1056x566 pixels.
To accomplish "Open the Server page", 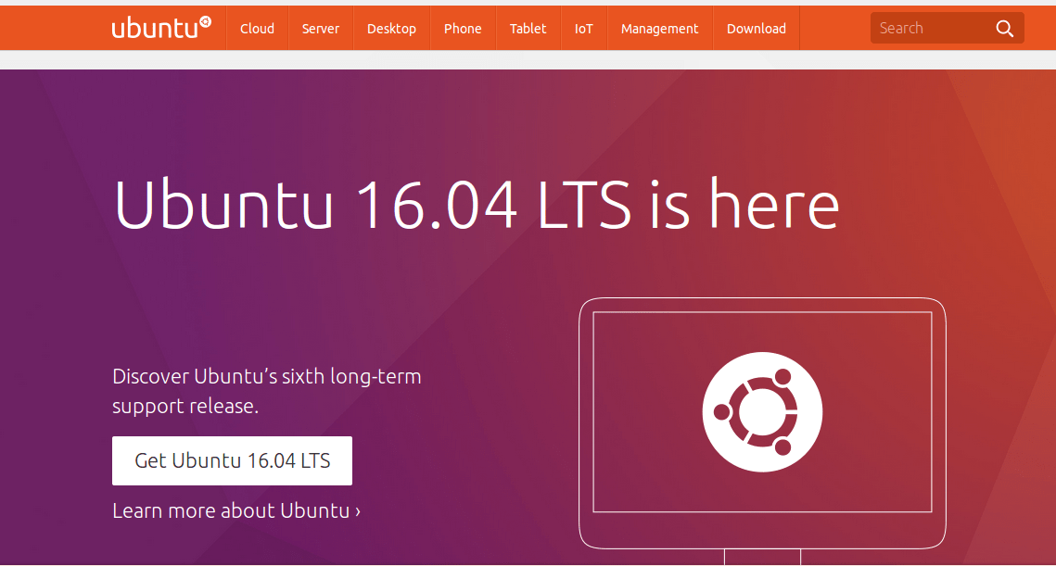I will (320, 28).
